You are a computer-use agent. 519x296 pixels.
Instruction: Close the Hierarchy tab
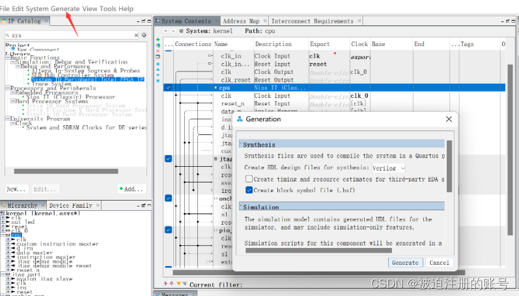tap(43, 205)
